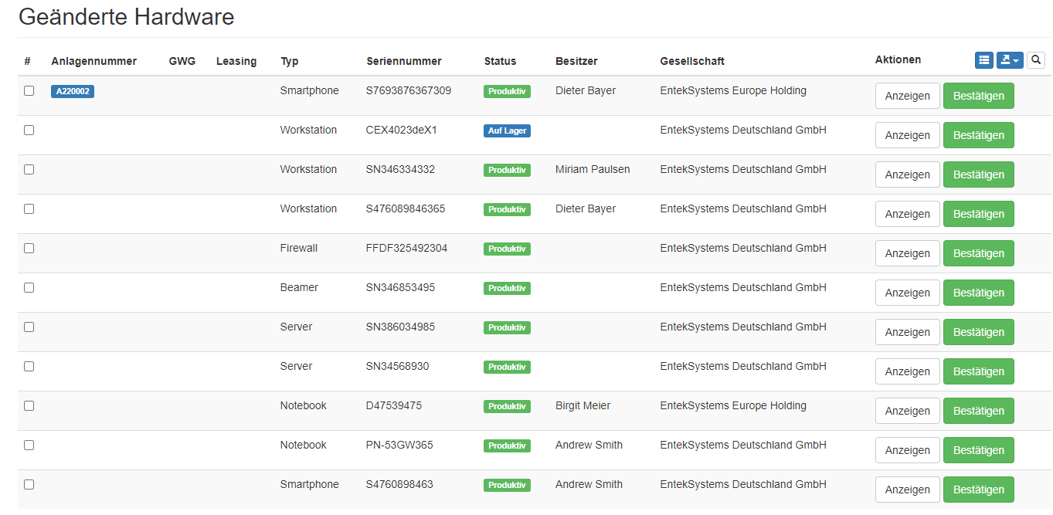The height and width of the screenshot is (515, 1053).
Task: Tick the checkbox for notebook D47539475
Action: pos(29,405)
